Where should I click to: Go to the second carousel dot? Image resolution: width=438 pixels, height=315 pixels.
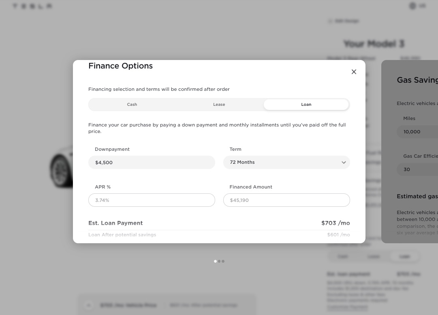click(219, 261)
